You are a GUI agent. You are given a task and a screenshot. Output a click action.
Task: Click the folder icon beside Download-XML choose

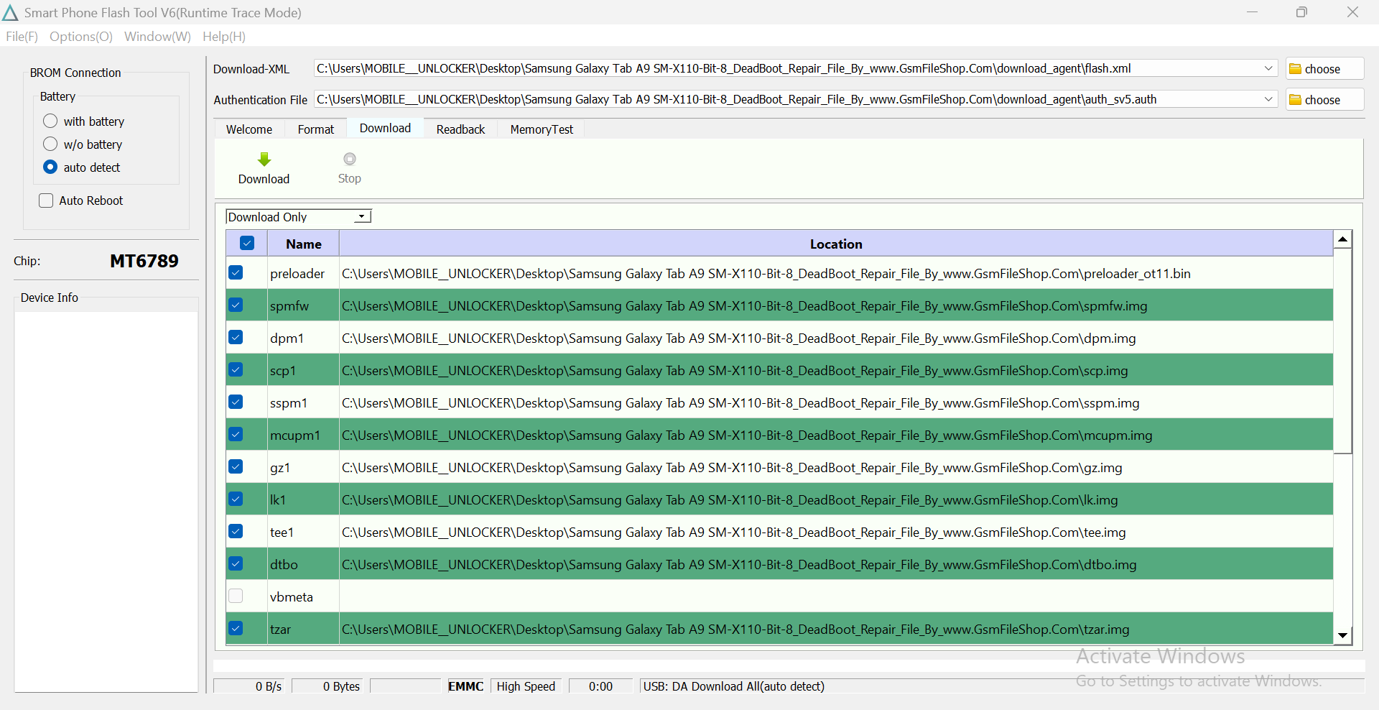click(x=1296, y=69)
